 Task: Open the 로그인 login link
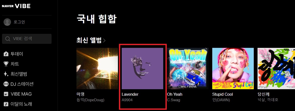(19, 22)
